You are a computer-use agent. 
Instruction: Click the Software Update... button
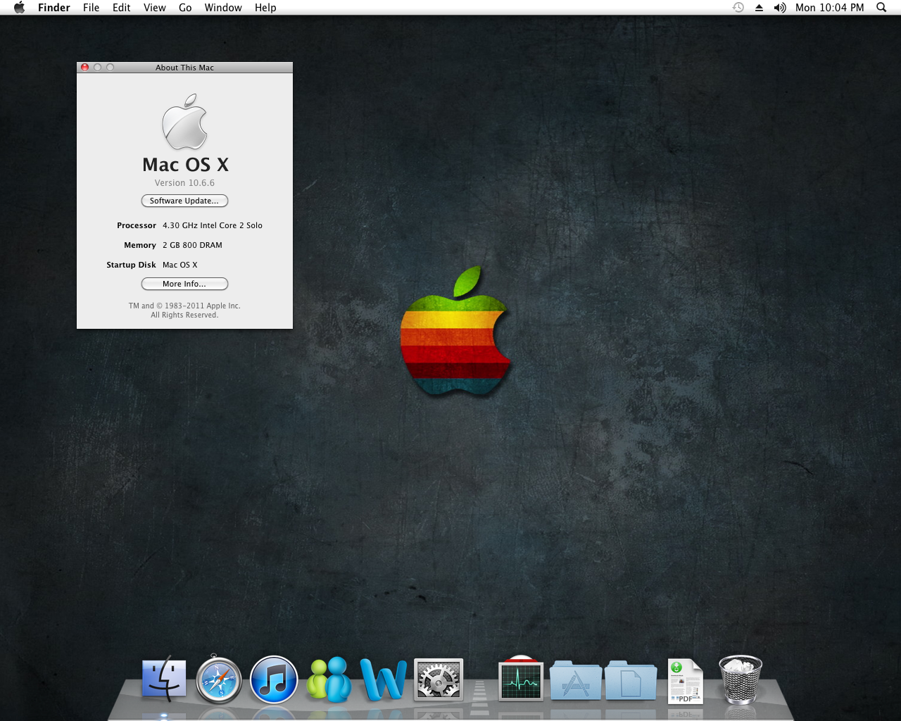[184, 201]
